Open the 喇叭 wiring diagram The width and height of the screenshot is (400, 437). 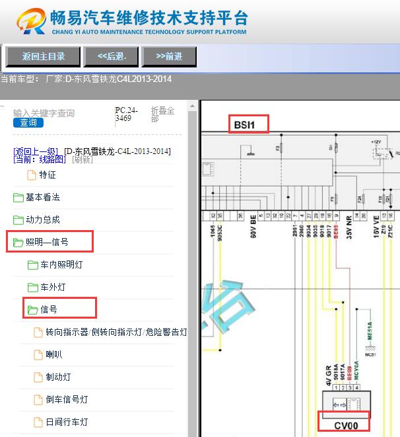pyautogui.click(x=54, y=354)
